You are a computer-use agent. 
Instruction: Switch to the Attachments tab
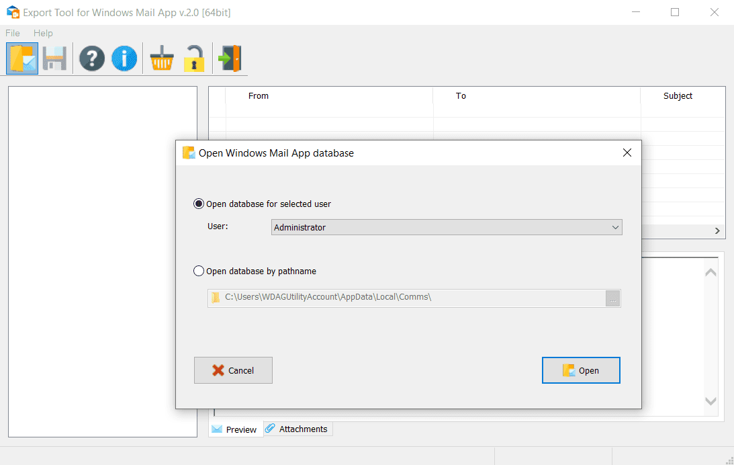click(297, 429)
